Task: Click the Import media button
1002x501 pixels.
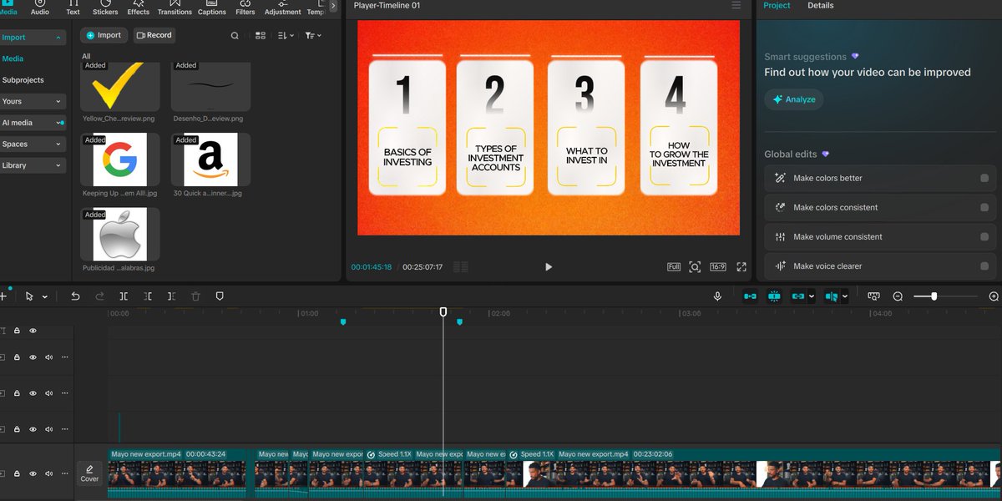Action: point(104,35)
